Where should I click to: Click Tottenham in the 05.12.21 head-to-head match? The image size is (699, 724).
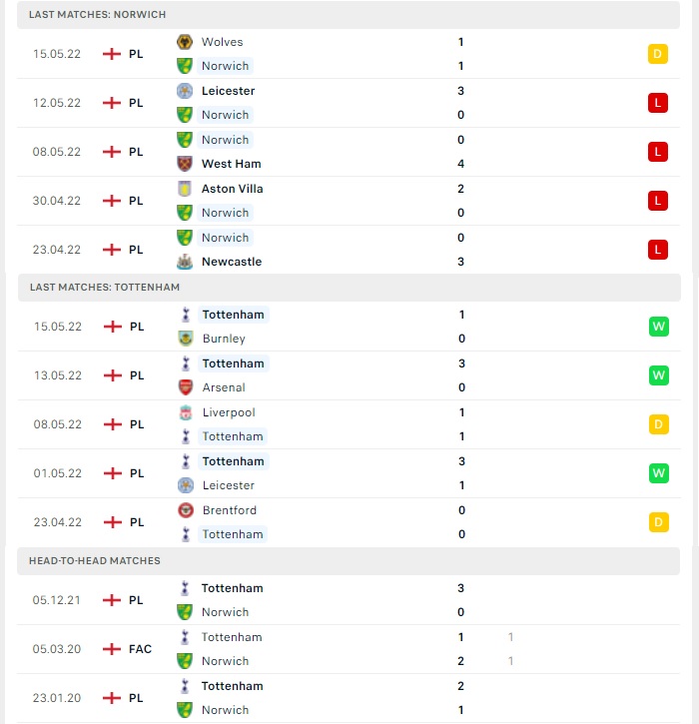pyautogui.click(x=233, y=588)
